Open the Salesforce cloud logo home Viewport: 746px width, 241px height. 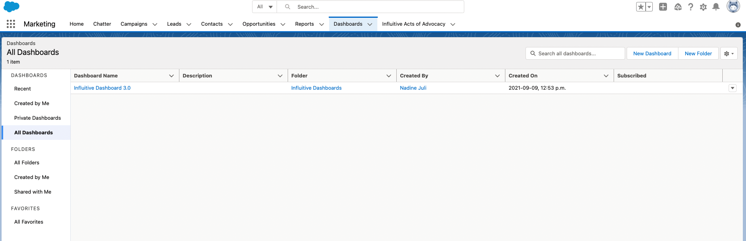[11, 7]
